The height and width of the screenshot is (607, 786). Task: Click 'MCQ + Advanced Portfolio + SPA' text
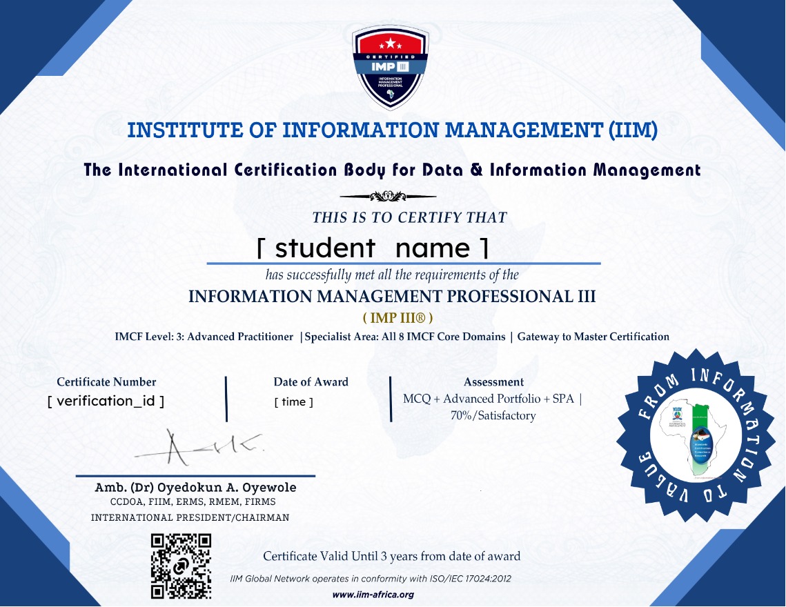coord(489,399)
